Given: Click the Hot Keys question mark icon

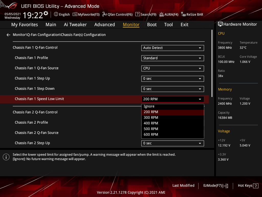Looking at the screenshot, I should [256, 186].
